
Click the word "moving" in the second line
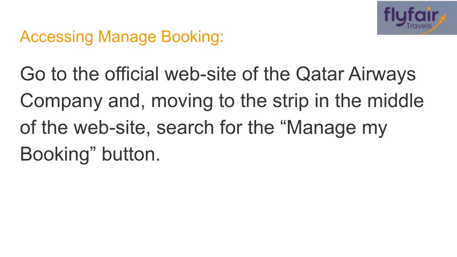point(182,101)
